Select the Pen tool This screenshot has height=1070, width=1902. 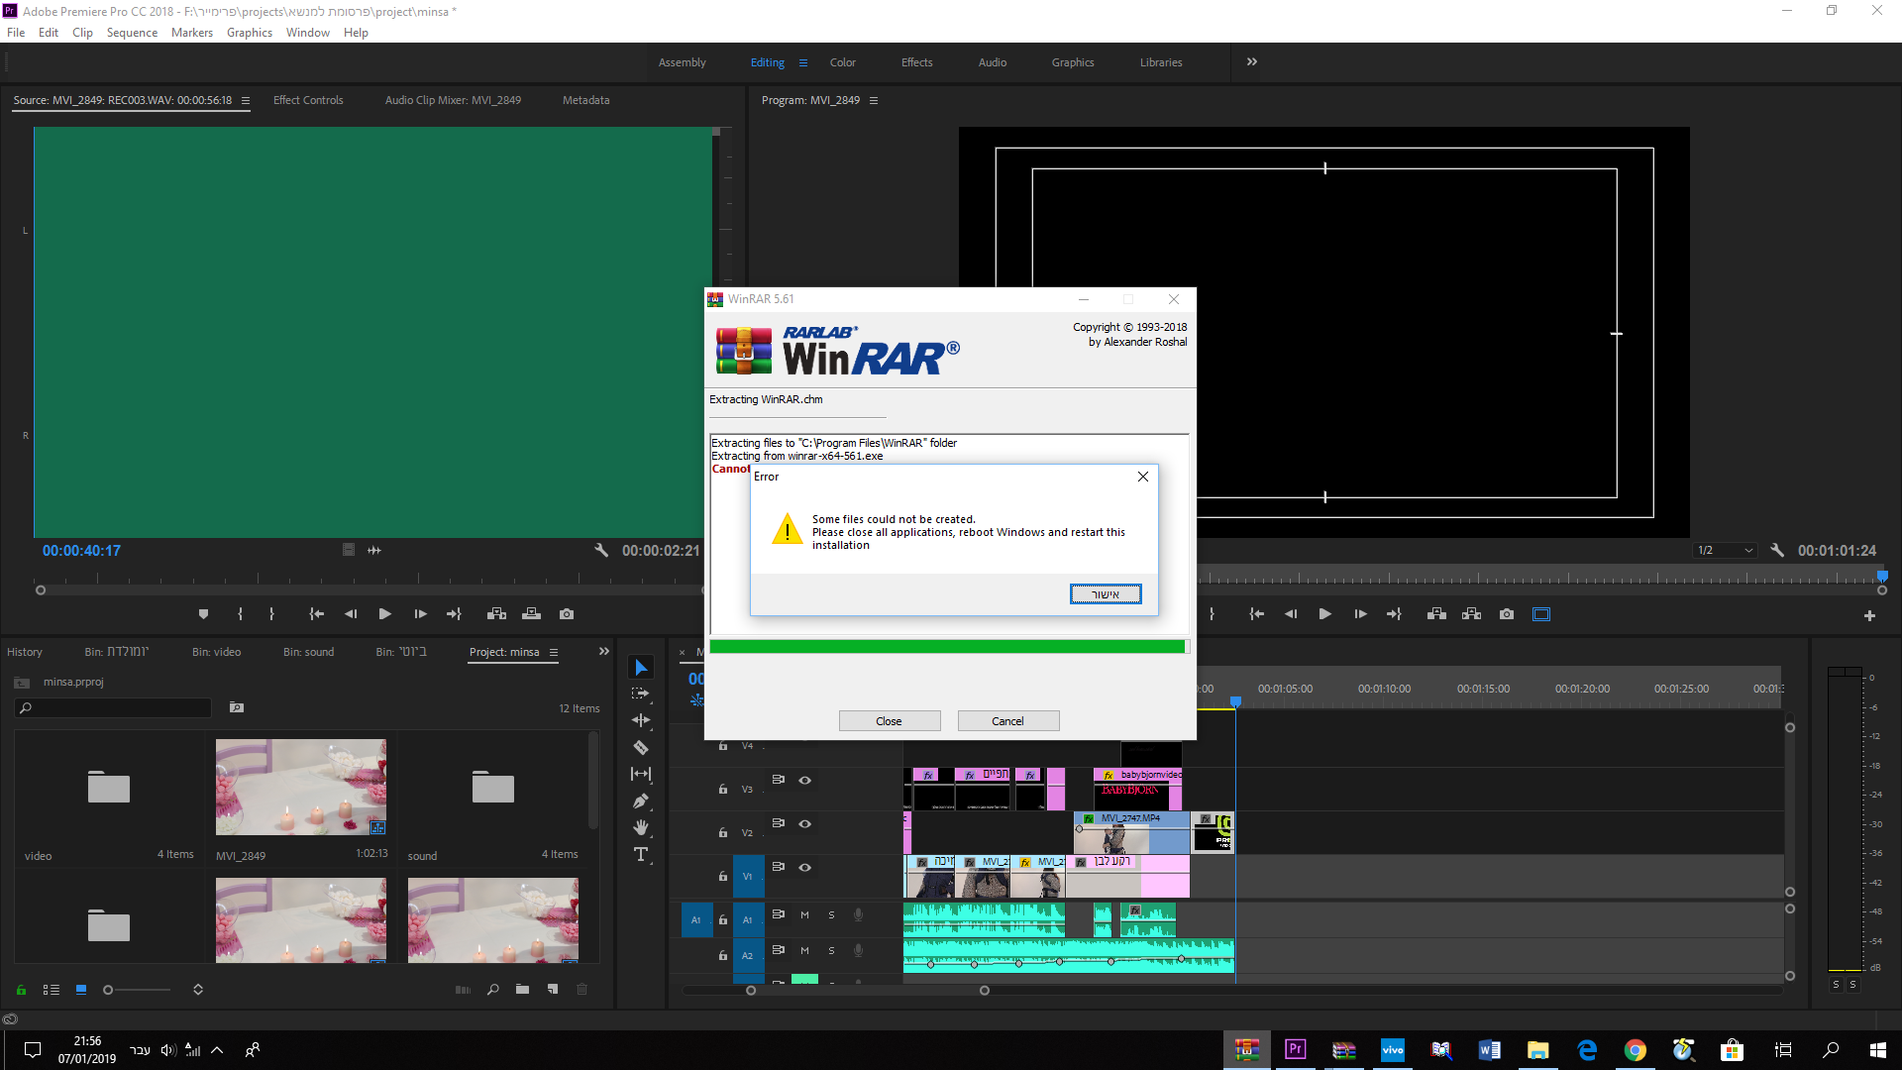tap(641, 801)
